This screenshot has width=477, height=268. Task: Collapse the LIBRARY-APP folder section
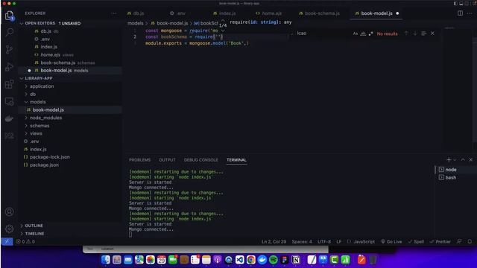[x=22, y=78]
